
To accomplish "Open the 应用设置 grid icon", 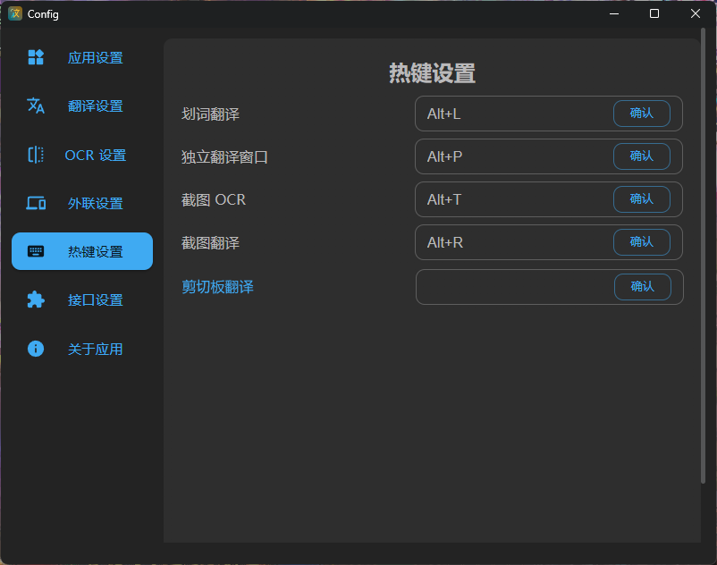I will point(36,57).
